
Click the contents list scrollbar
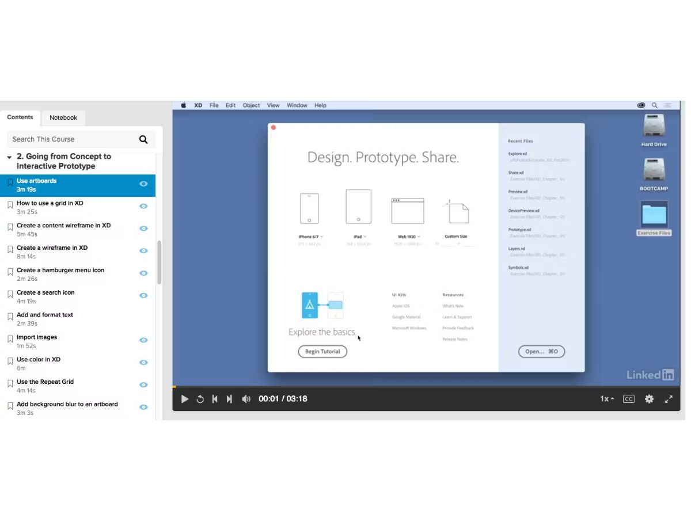[x=160, y=262]
